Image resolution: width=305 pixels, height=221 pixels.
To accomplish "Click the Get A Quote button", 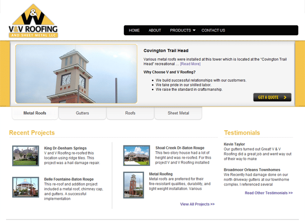I will click(272, 97).
